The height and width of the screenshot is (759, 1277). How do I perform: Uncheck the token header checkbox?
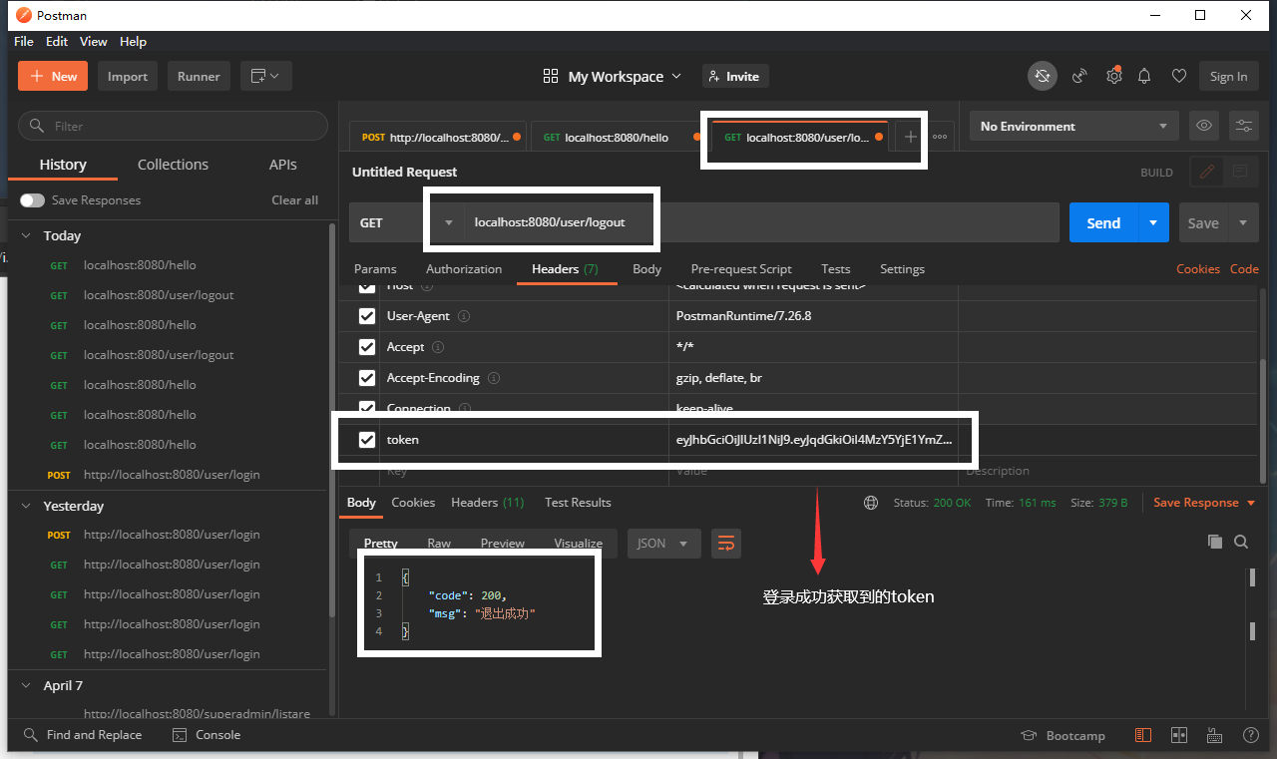click(367, 440)
